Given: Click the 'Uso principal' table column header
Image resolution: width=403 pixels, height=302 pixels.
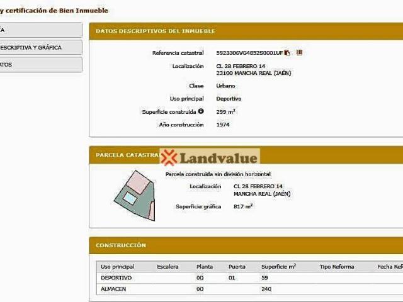Looking at the screenshot, I should [117, 267].
